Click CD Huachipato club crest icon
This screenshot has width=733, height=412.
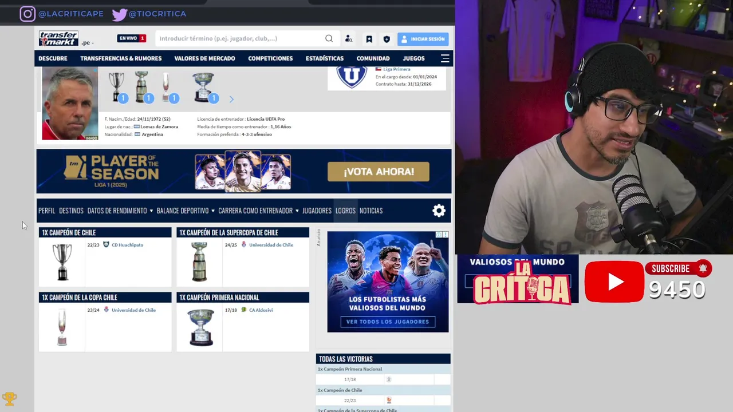pos(106,244)
